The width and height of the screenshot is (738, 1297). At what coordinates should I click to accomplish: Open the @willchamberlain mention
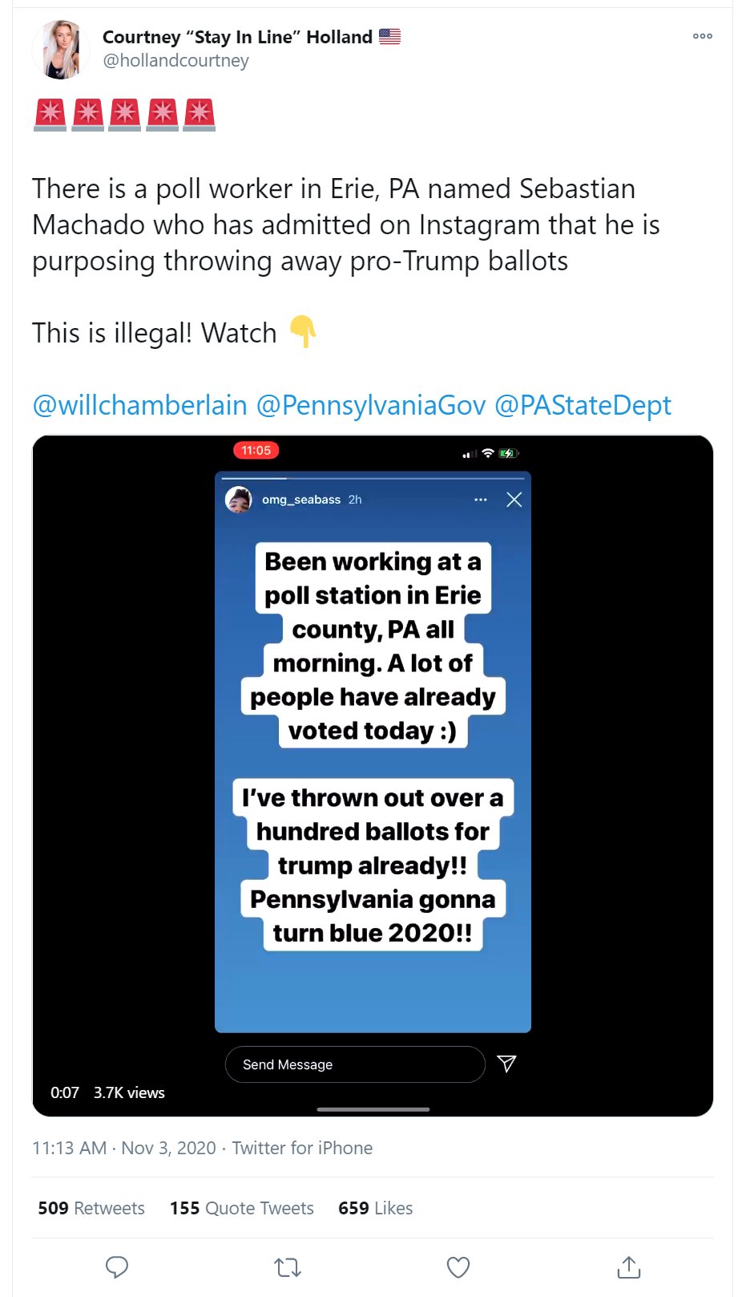tap(139, 405)
